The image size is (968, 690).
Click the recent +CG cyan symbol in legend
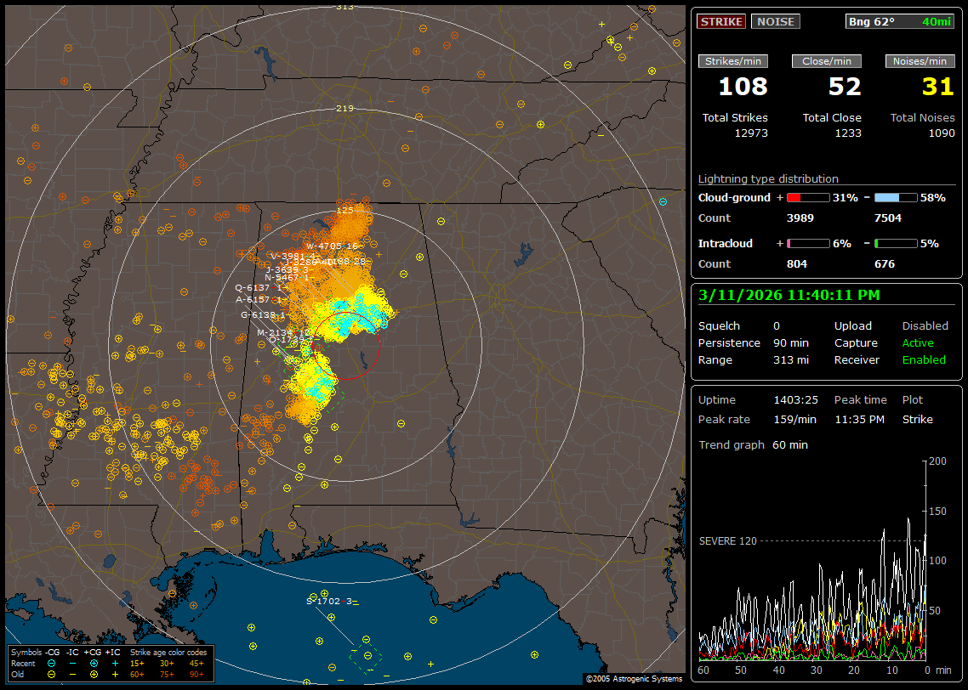(94, 663)
